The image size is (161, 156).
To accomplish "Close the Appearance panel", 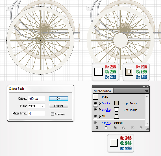I will (148, 87).
